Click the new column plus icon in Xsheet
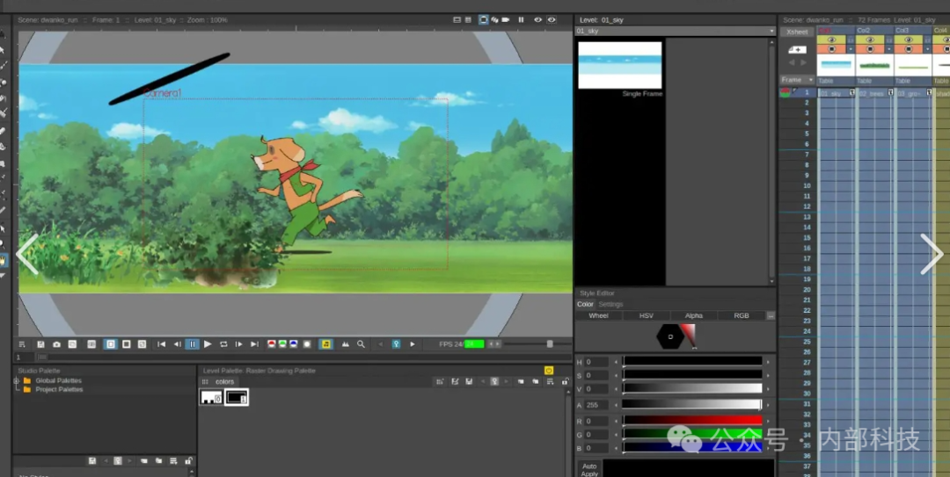This screenshot has height=477, width=950. (x=797, y=50)
